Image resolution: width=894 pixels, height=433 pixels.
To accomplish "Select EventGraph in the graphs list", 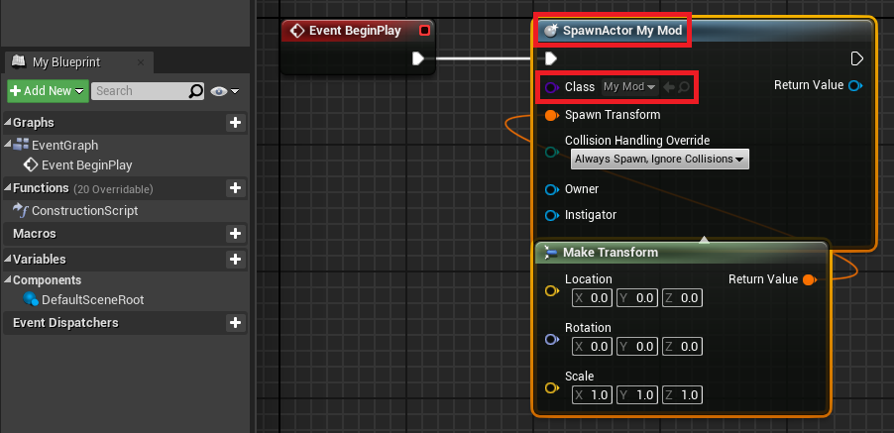I will (65, 146).
